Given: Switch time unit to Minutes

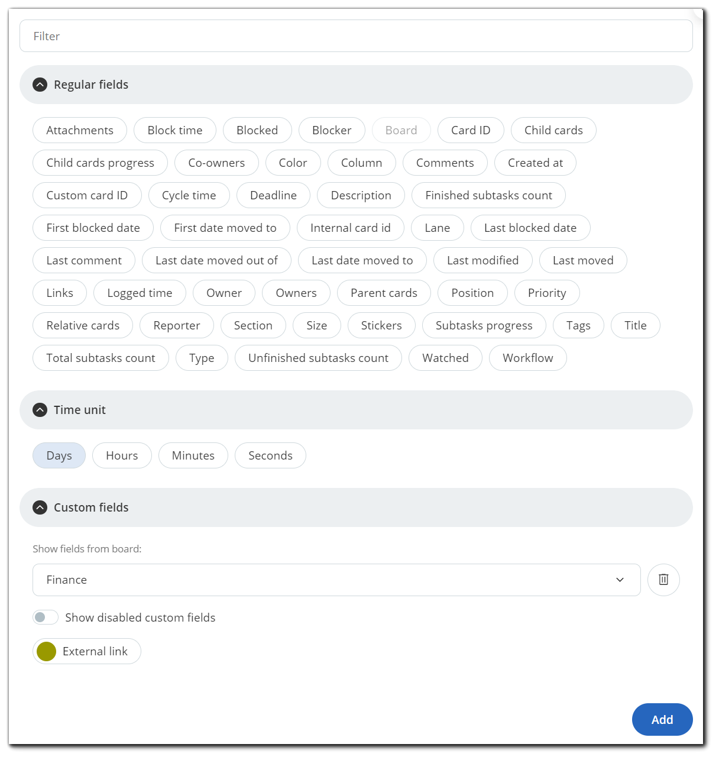Looking at the screenshot, I should 193,455.
